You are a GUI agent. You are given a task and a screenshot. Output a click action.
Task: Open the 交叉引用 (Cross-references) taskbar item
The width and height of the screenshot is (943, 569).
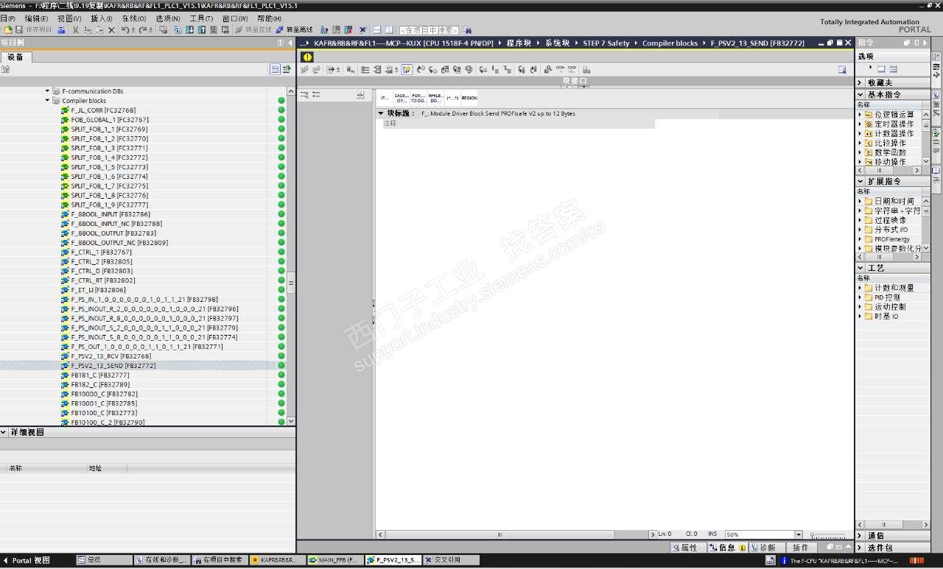point(451,560)
